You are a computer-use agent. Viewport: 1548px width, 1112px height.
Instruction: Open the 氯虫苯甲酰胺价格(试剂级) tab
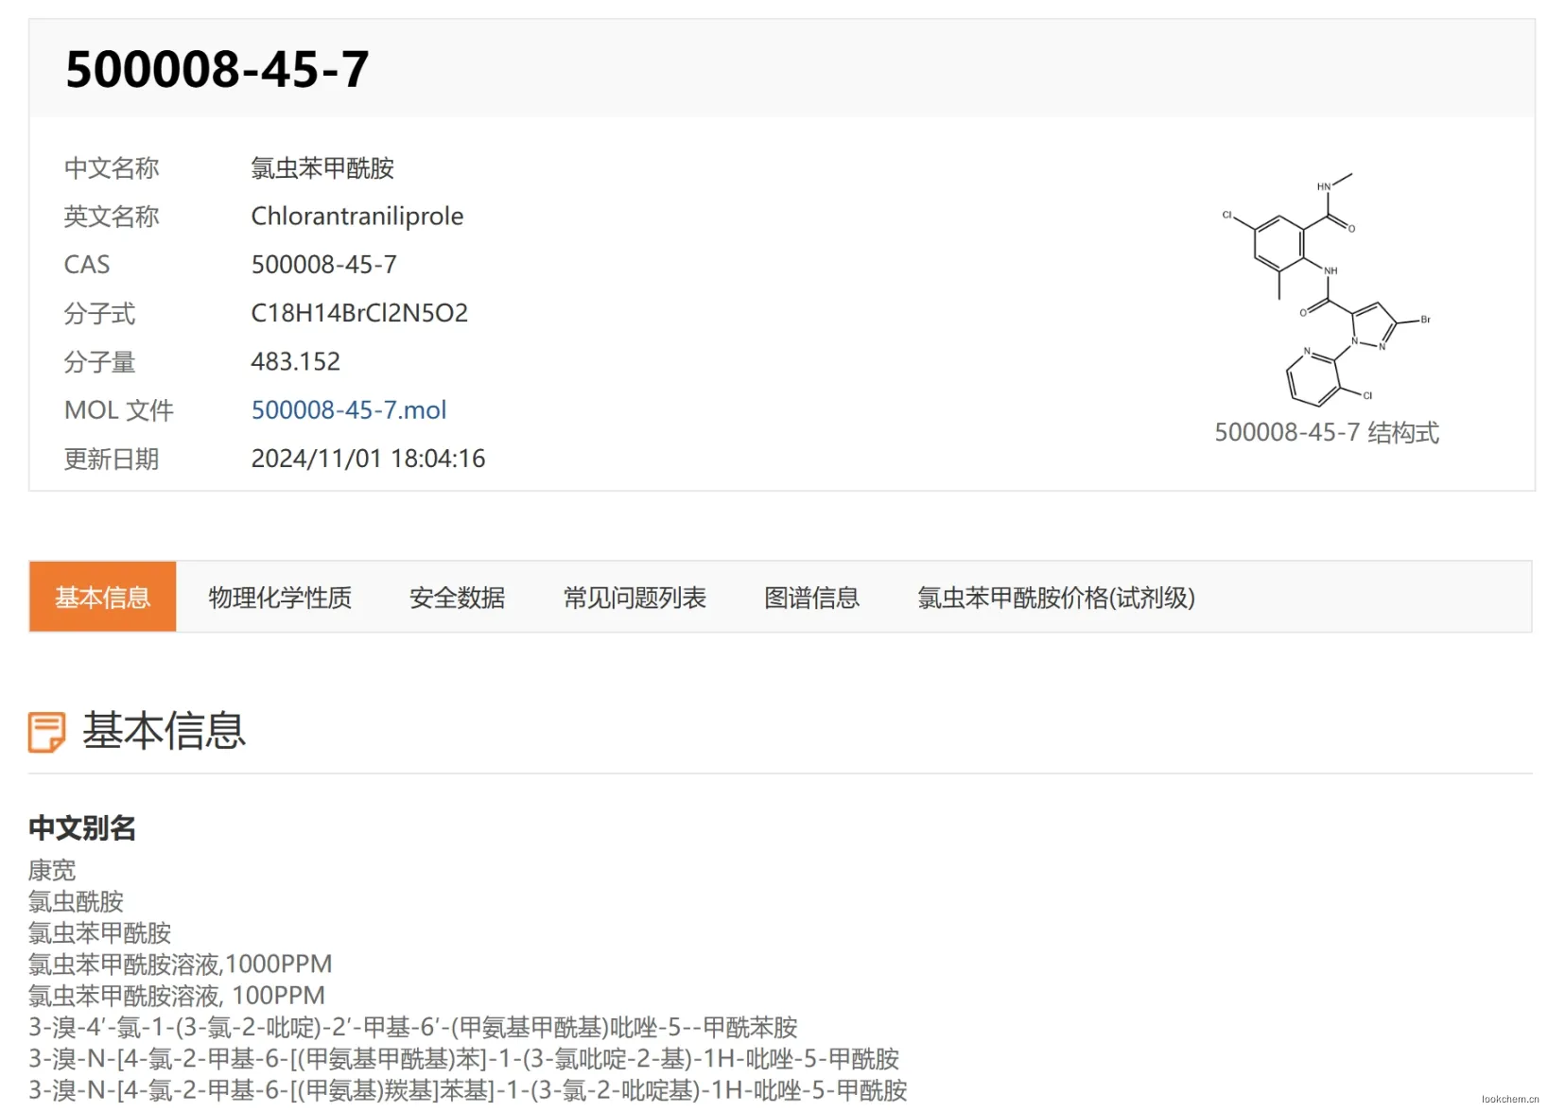click(1055, 598)
